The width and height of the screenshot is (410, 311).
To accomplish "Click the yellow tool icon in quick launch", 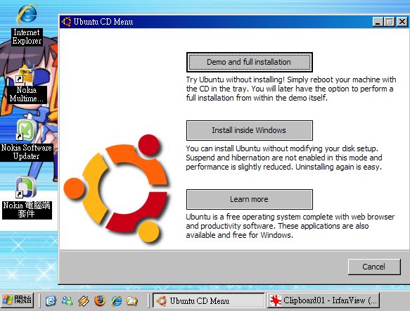I will pyautogui.click(x=84, y=301).
